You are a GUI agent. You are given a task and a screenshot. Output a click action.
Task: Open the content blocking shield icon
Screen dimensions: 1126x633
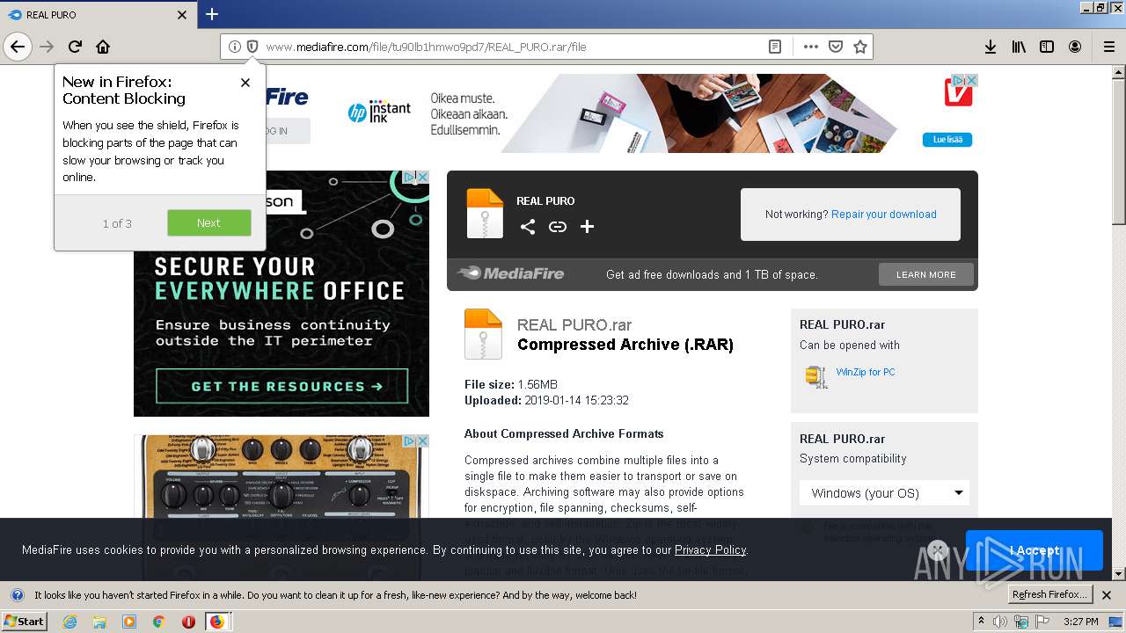tap(252, 47)
